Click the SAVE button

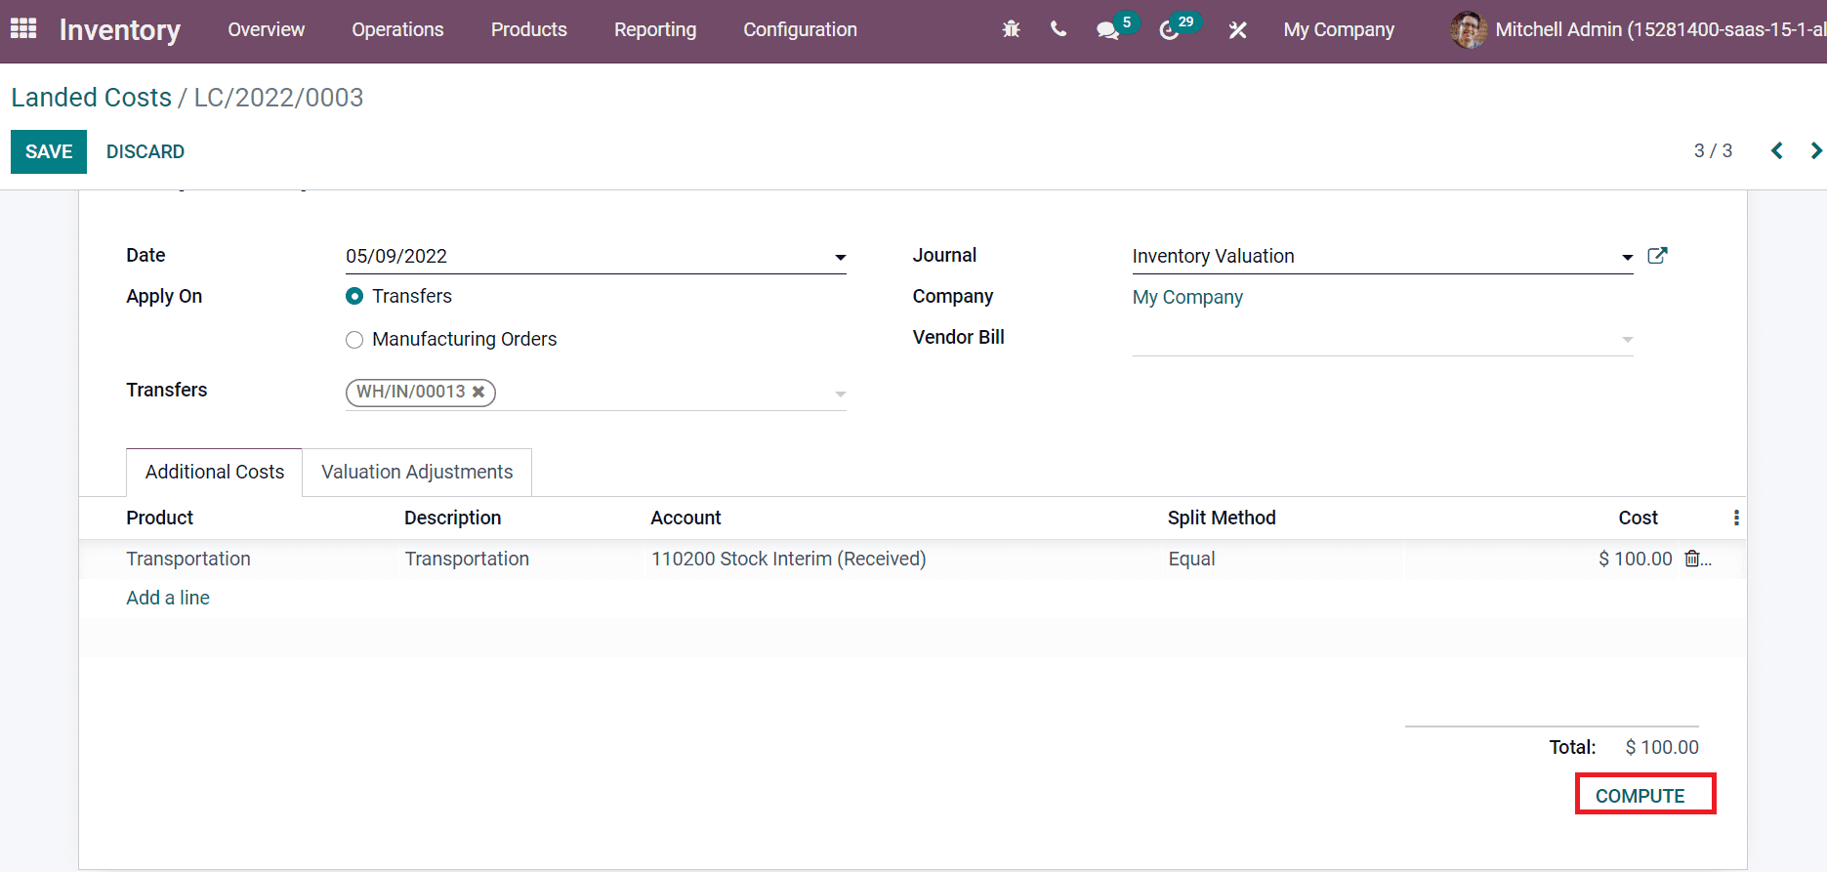[x=49, y=151]
